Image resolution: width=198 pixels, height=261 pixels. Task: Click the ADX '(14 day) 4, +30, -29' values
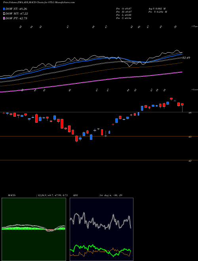110,195
